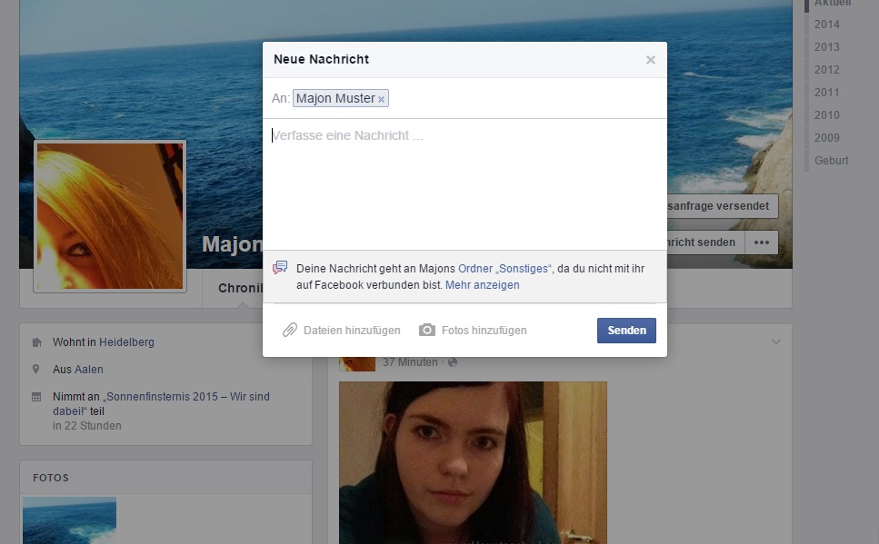Open the posted portrait photo
This screenshot has width=879, height=544.
(473, 462)
